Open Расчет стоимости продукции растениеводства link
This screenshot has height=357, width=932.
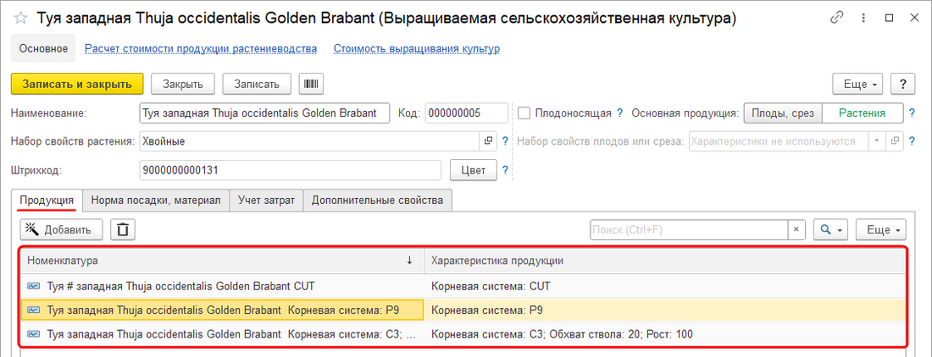[201, 48]
